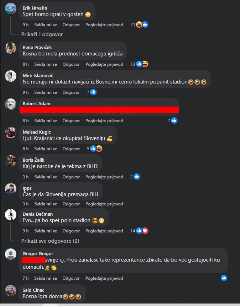
Task: Expand 'Prikaži 1 odgovor' under Erik Hrvatin
Action: click(42, 34)
